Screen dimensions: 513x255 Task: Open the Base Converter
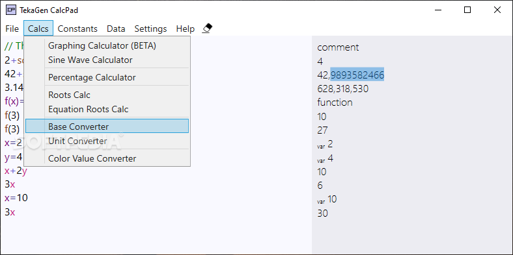(x=107, y=127)
